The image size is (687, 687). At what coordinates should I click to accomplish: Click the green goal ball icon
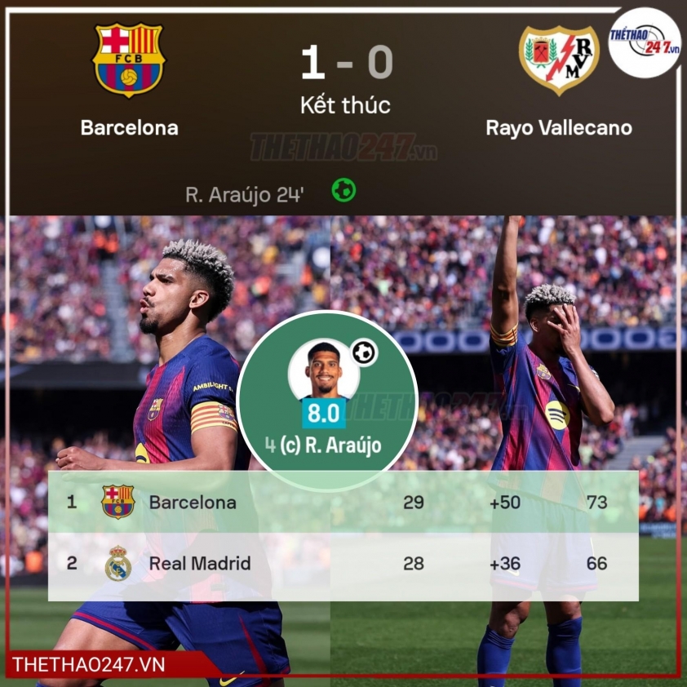coord(343,190)
